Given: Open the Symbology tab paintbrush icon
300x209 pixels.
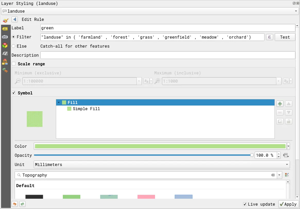Looking at the screenshot, I should [5, 21].
